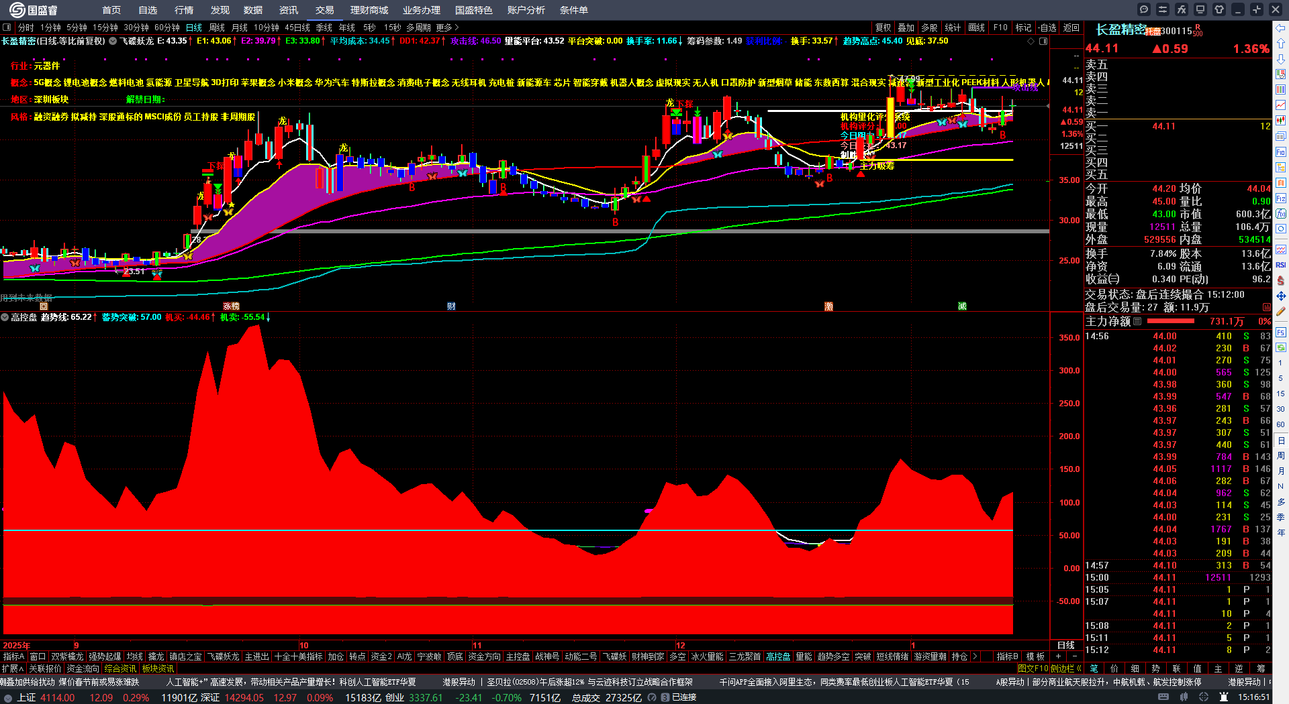Open the skin shirt icon in title bar

pos(1219,9)
